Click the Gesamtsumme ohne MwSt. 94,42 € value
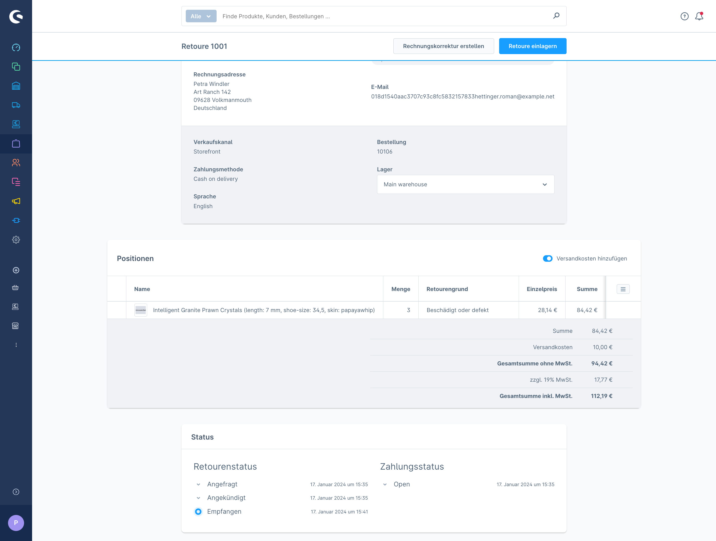 point(602,363)
